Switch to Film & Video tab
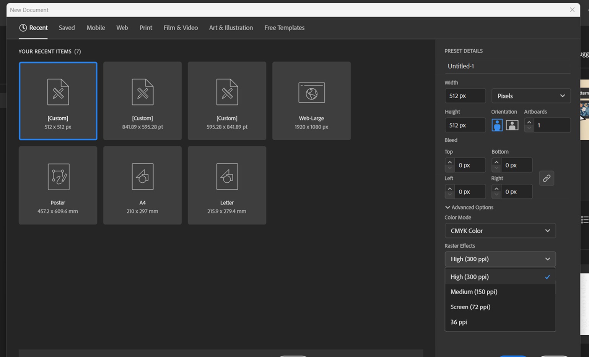Image resolution: width=589 pixels, height=357 pixels. [181, 28]
